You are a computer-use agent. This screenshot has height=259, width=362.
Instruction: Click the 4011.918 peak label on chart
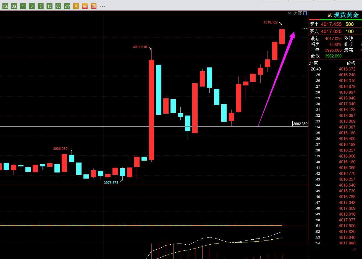(x=140, y=47)
